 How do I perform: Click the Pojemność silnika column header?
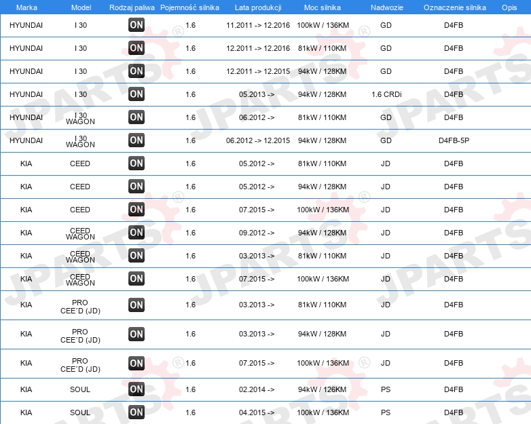coord(189,7)
